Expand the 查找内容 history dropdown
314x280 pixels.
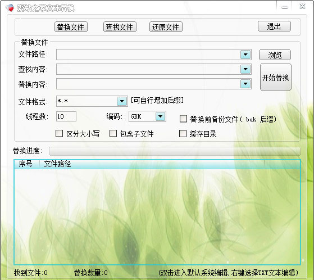(245, 69)
